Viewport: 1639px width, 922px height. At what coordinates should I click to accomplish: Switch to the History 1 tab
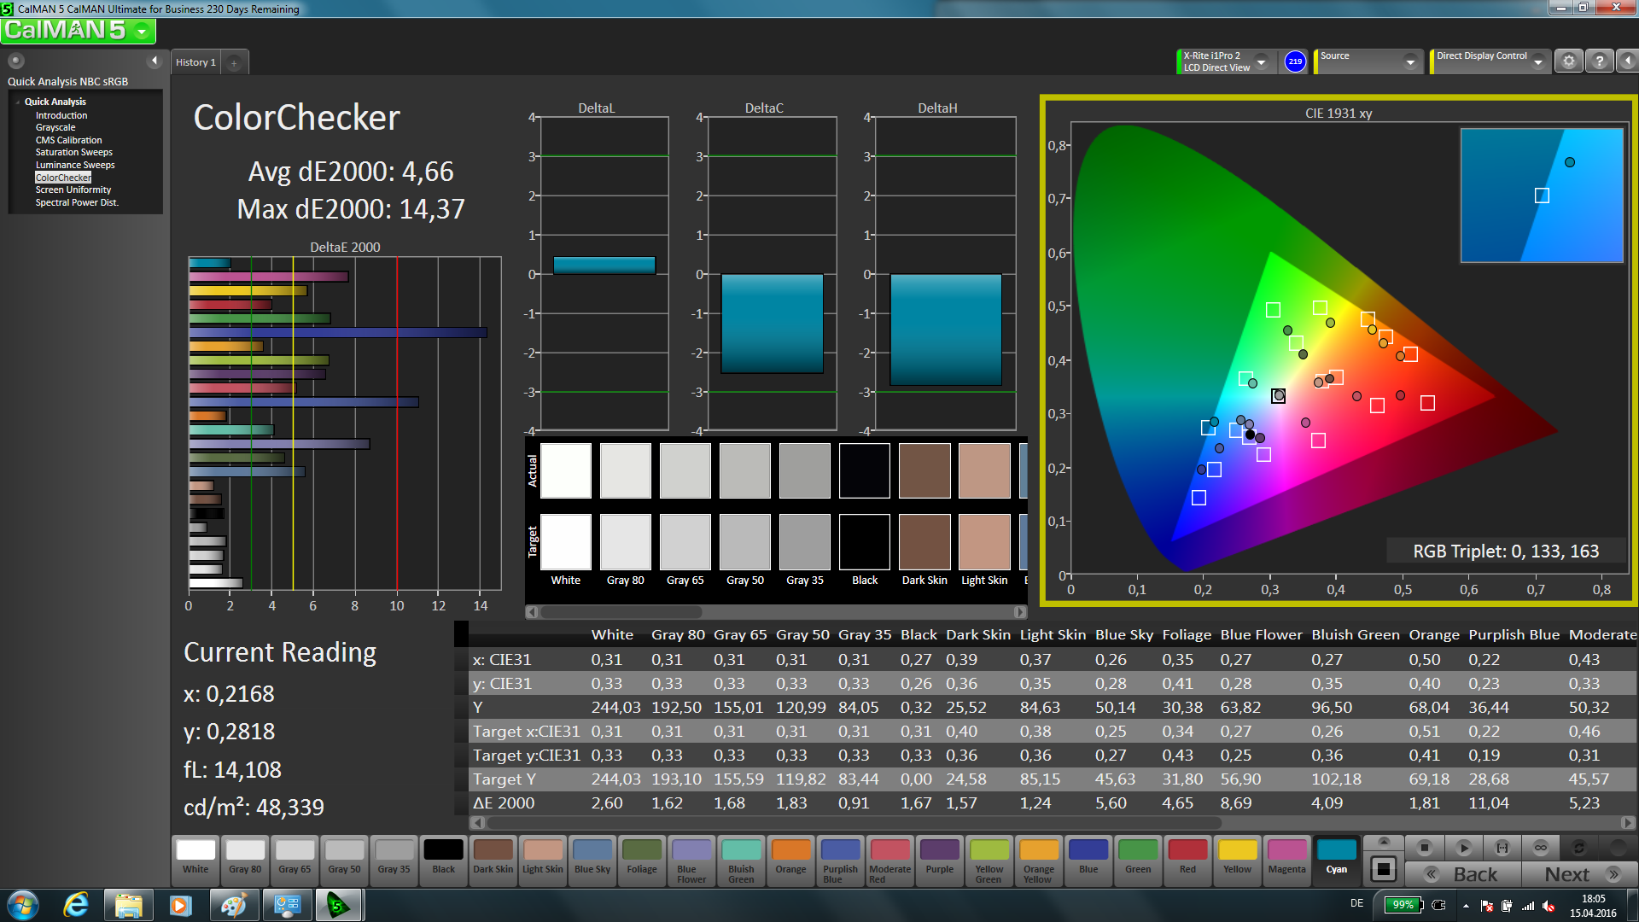(x=195, y=62)
